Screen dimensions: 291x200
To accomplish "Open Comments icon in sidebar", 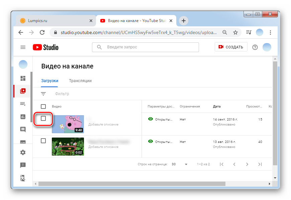I will point(23,129).
